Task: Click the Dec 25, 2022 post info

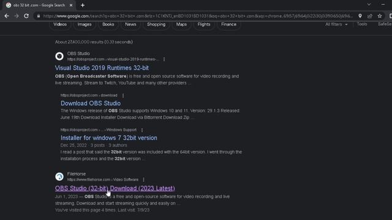Action: click(x=94, y=145)
